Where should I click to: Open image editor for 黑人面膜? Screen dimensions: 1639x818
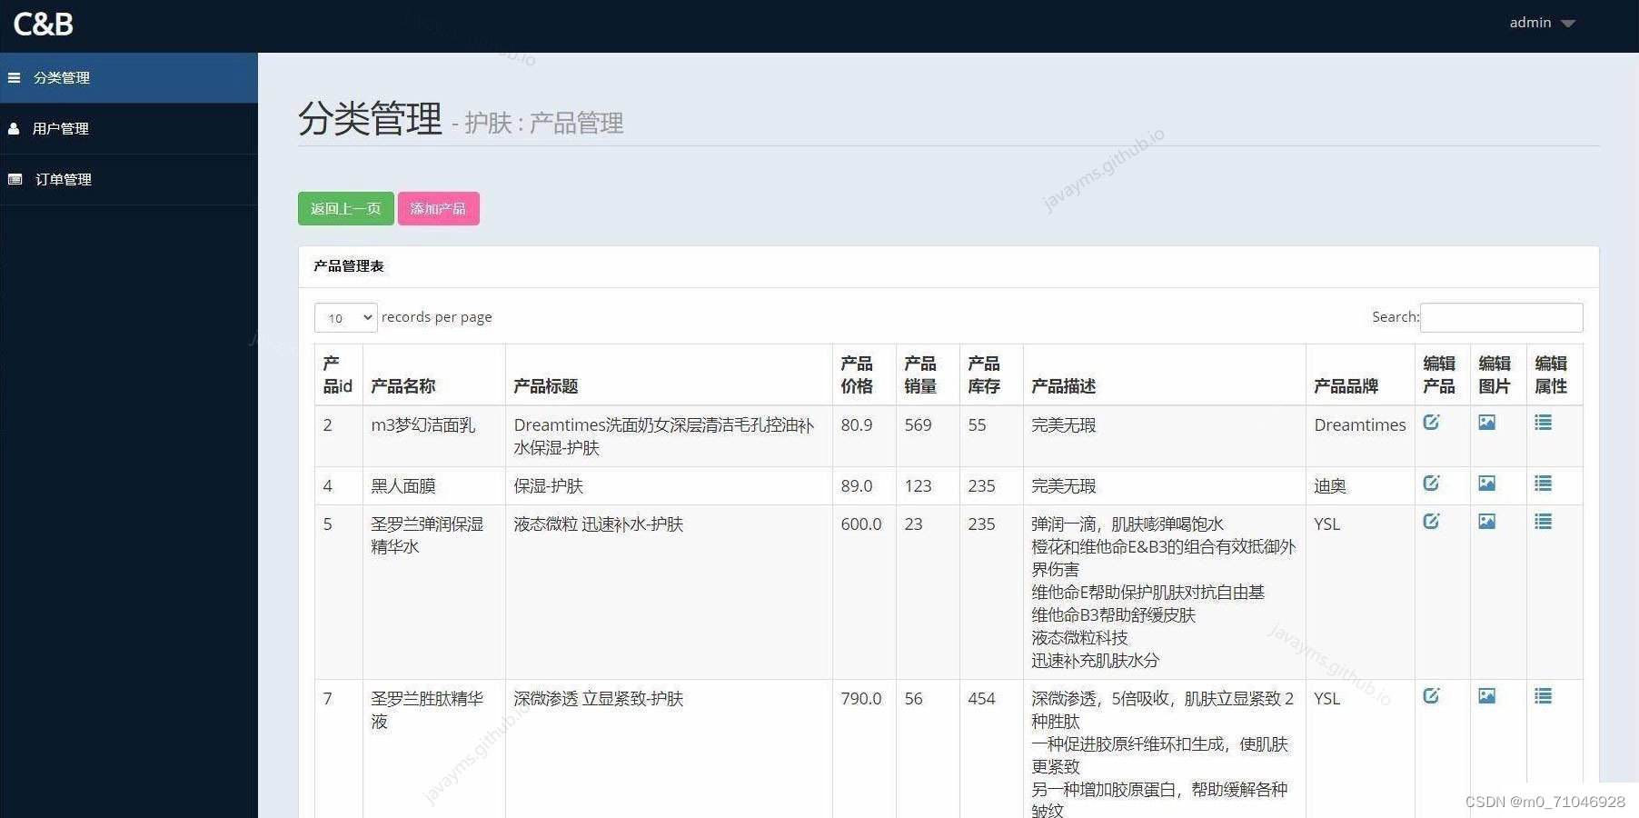click(x=1486, y=484)
